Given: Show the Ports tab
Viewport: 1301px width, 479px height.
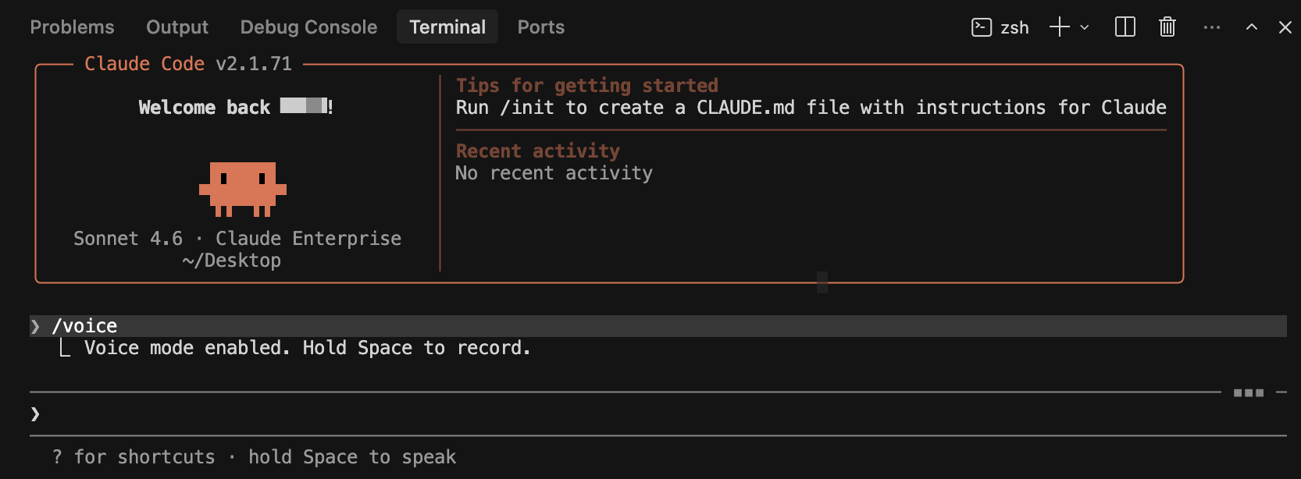Looking at the screenshot, I should tap(540, 27).
